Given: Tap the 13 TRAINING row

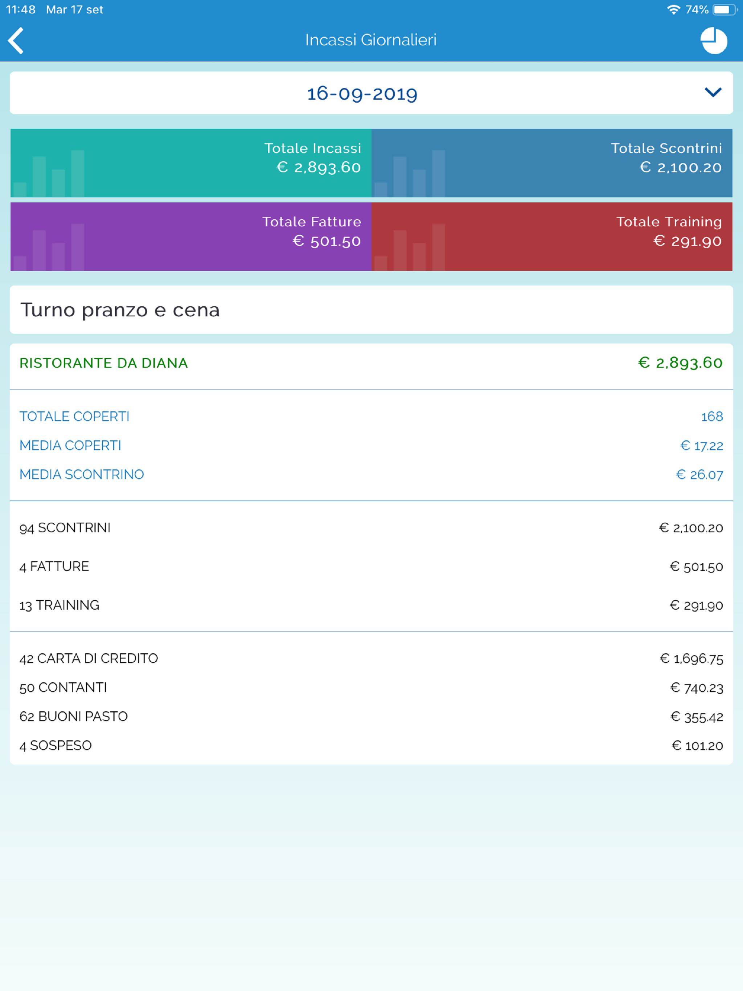Looking at the screenshot, I should click(x=371, y=605).
